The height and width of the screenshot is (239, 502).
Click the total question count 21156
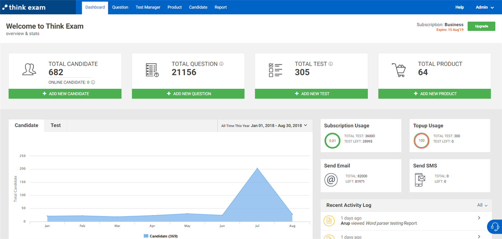click(184, 72)
